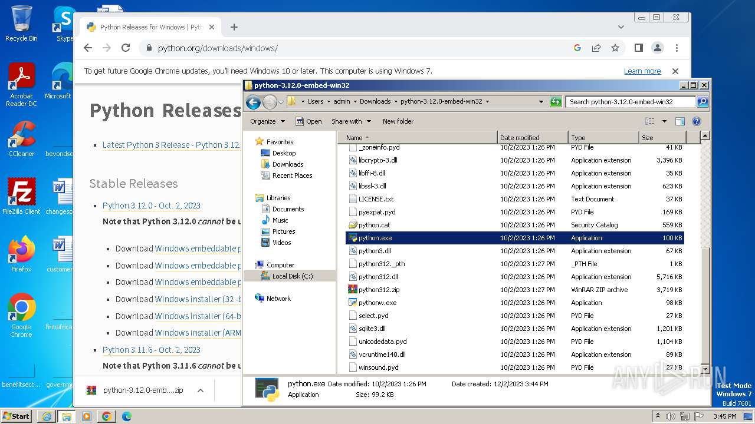Sort by Date modified column
This screenshot has width=755, height=424.
click(533, 138)
